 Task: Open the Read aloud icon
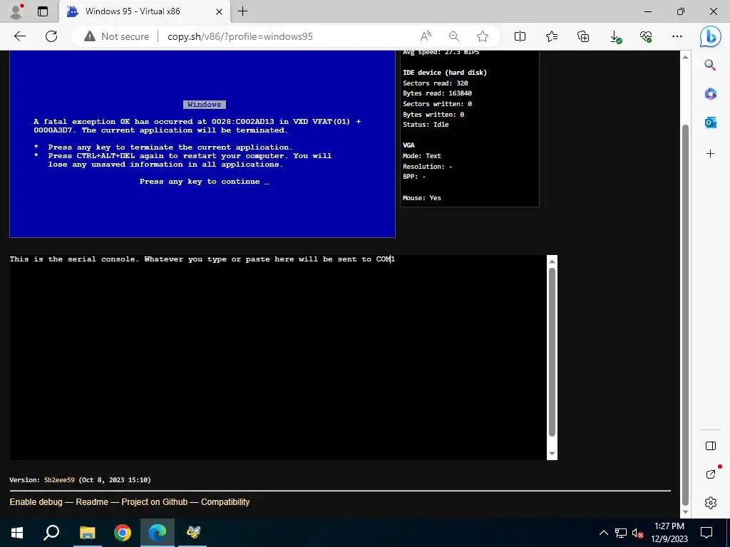[426, 36]
